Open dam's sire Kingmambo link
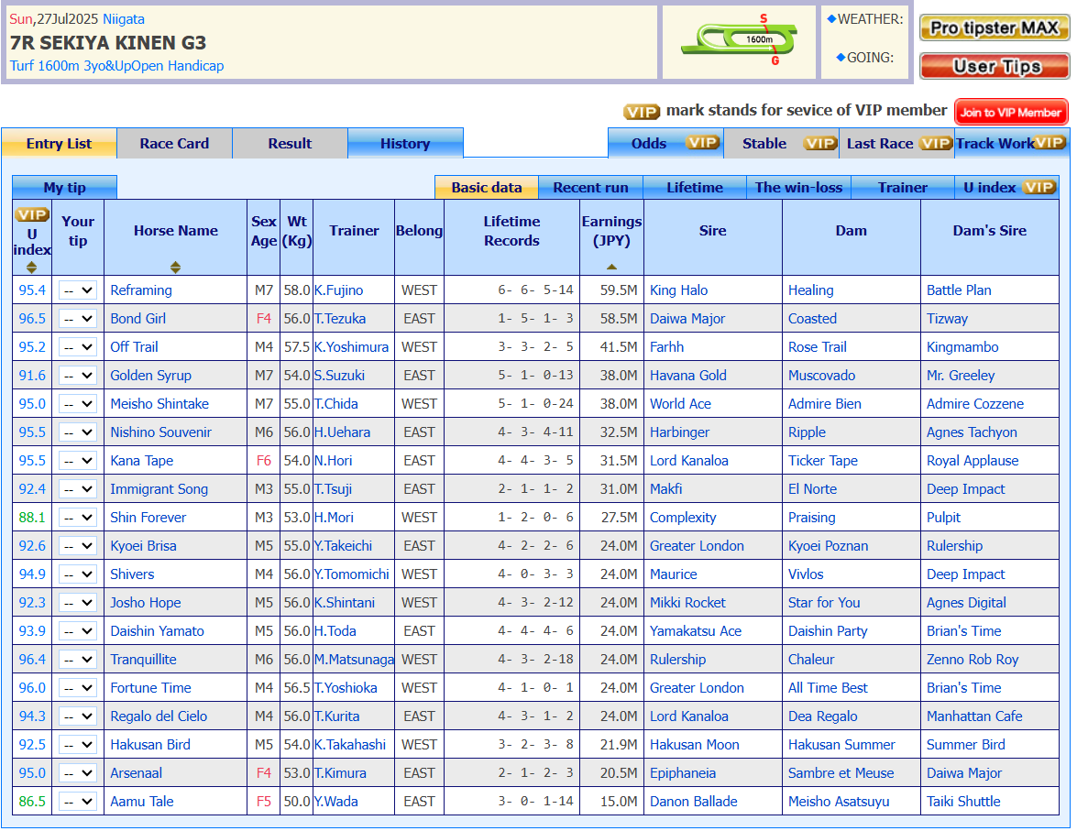Screen dimensions: 1077x831 962,347
